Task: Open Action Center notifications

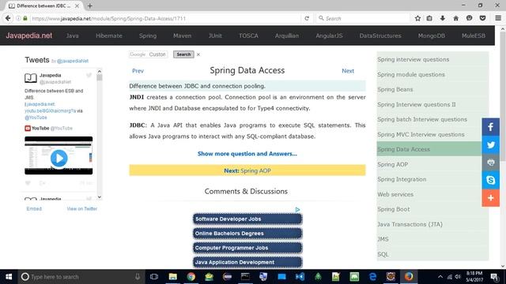Action: pyautogui.click(x=494, y=277)
